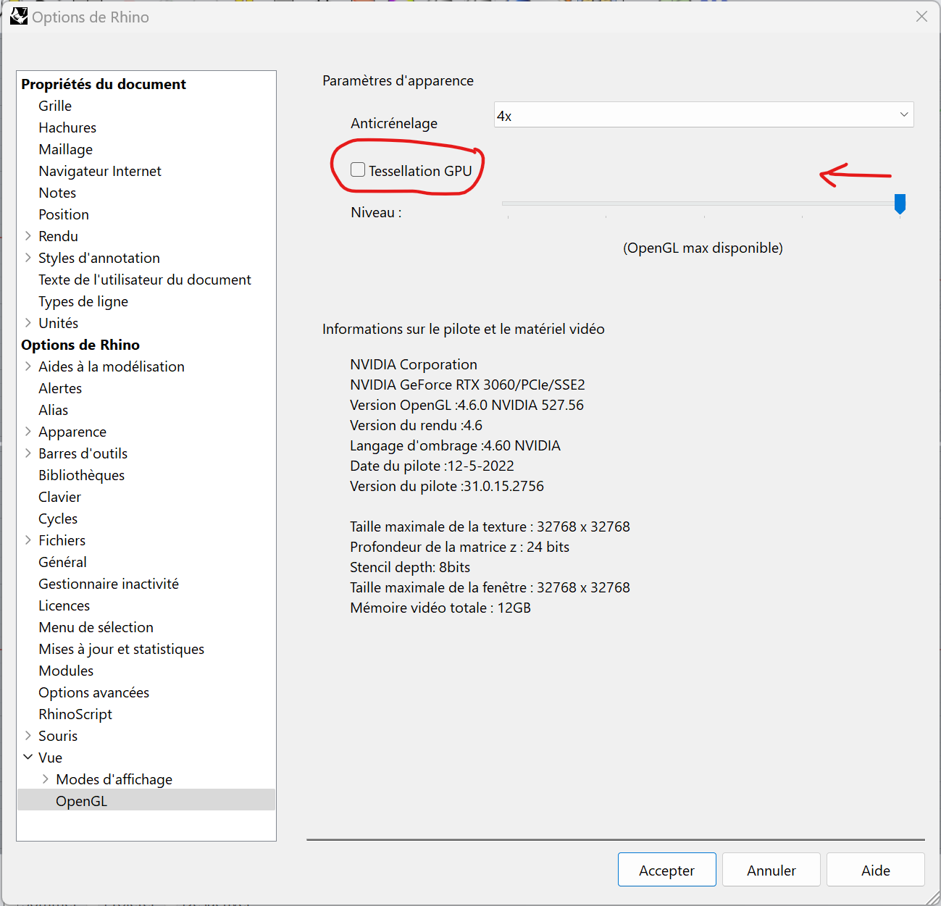
Task: Click the Rendu label in tree
Action: [x=58, y=236]
